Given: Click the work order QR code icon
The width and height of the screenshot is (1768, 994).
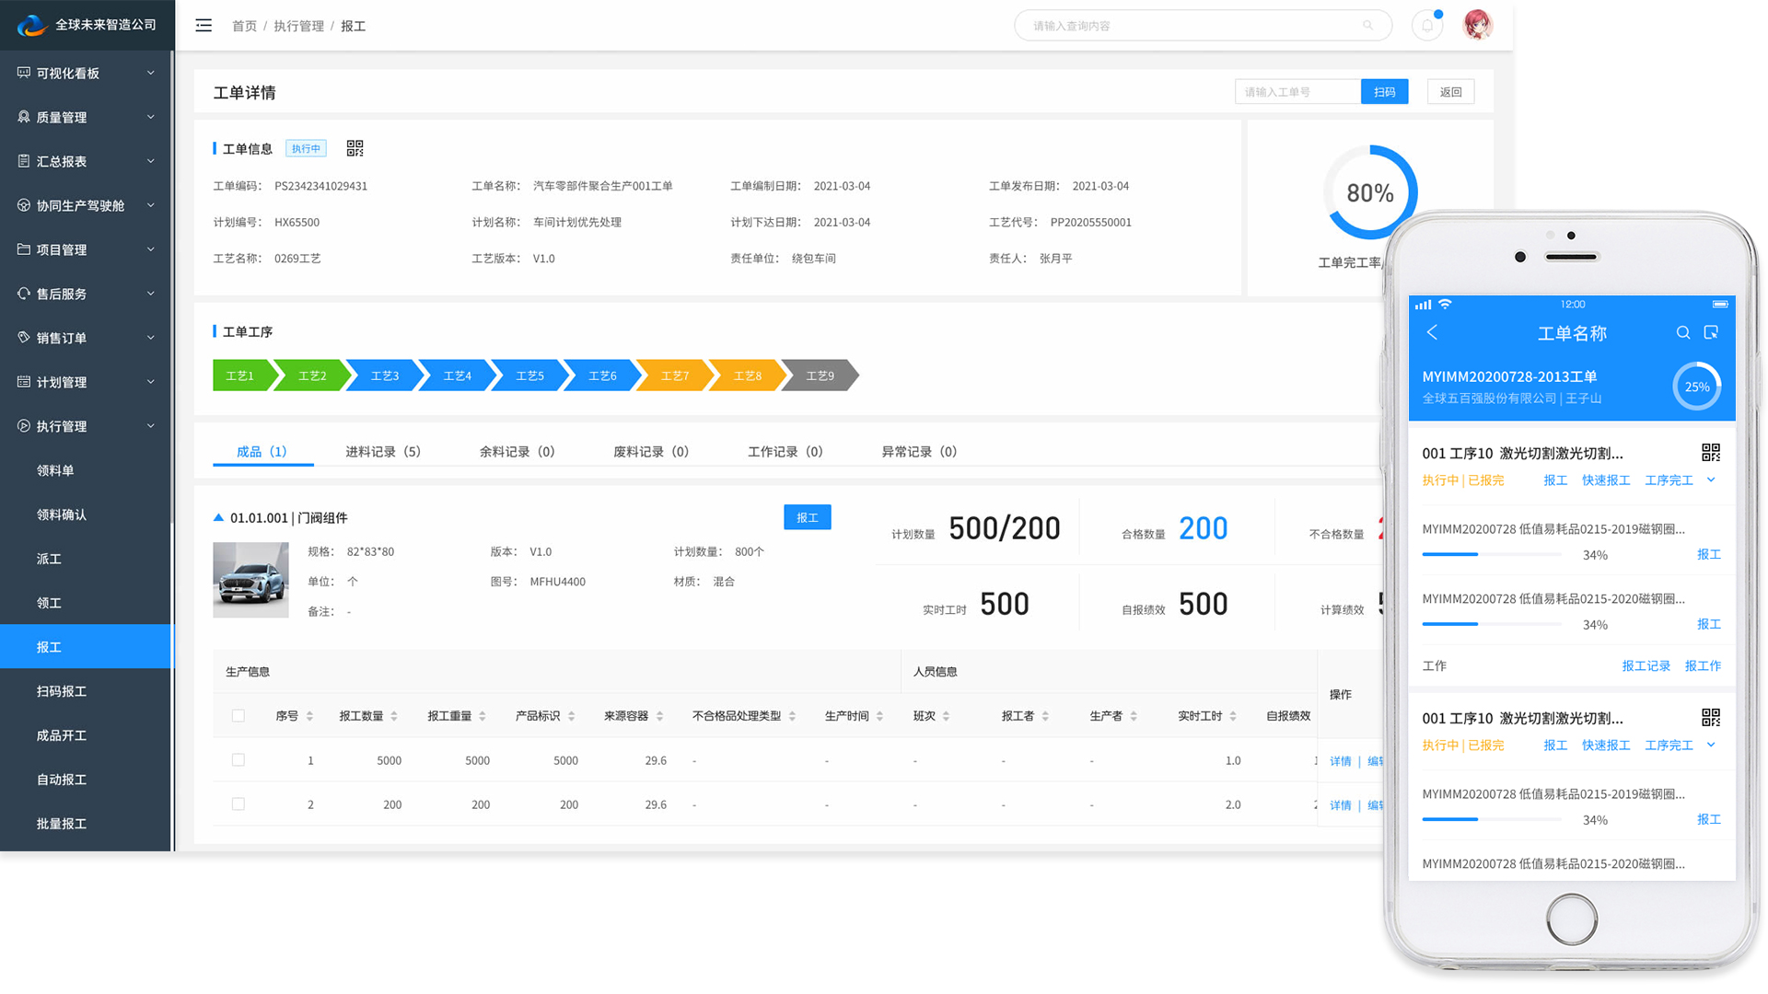Looking at the screenshot, I should click(x=355, y=148).
